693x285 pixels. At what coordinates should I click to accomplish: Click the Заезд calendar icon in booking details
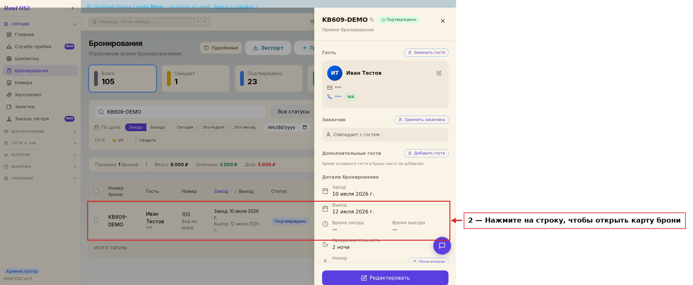point(325,191)
